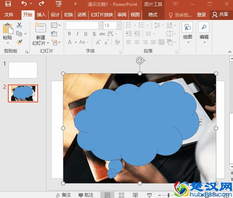233x198 pixels.
Task: Open the font size dropdown showing 18
Action: coord(119,26)
